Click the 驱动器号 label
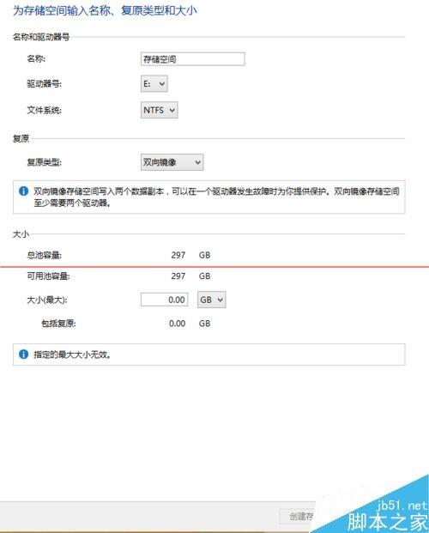Screen dimensions: 429x533 click(x=45, y=83)
